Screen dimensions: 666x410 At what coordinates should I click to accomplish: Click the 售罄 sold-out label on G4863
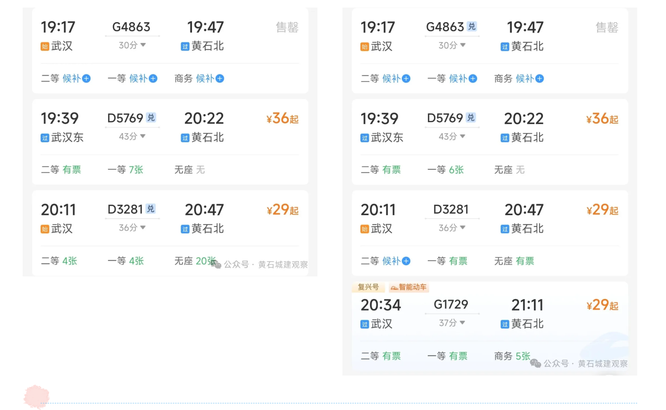tap(287, 28)
